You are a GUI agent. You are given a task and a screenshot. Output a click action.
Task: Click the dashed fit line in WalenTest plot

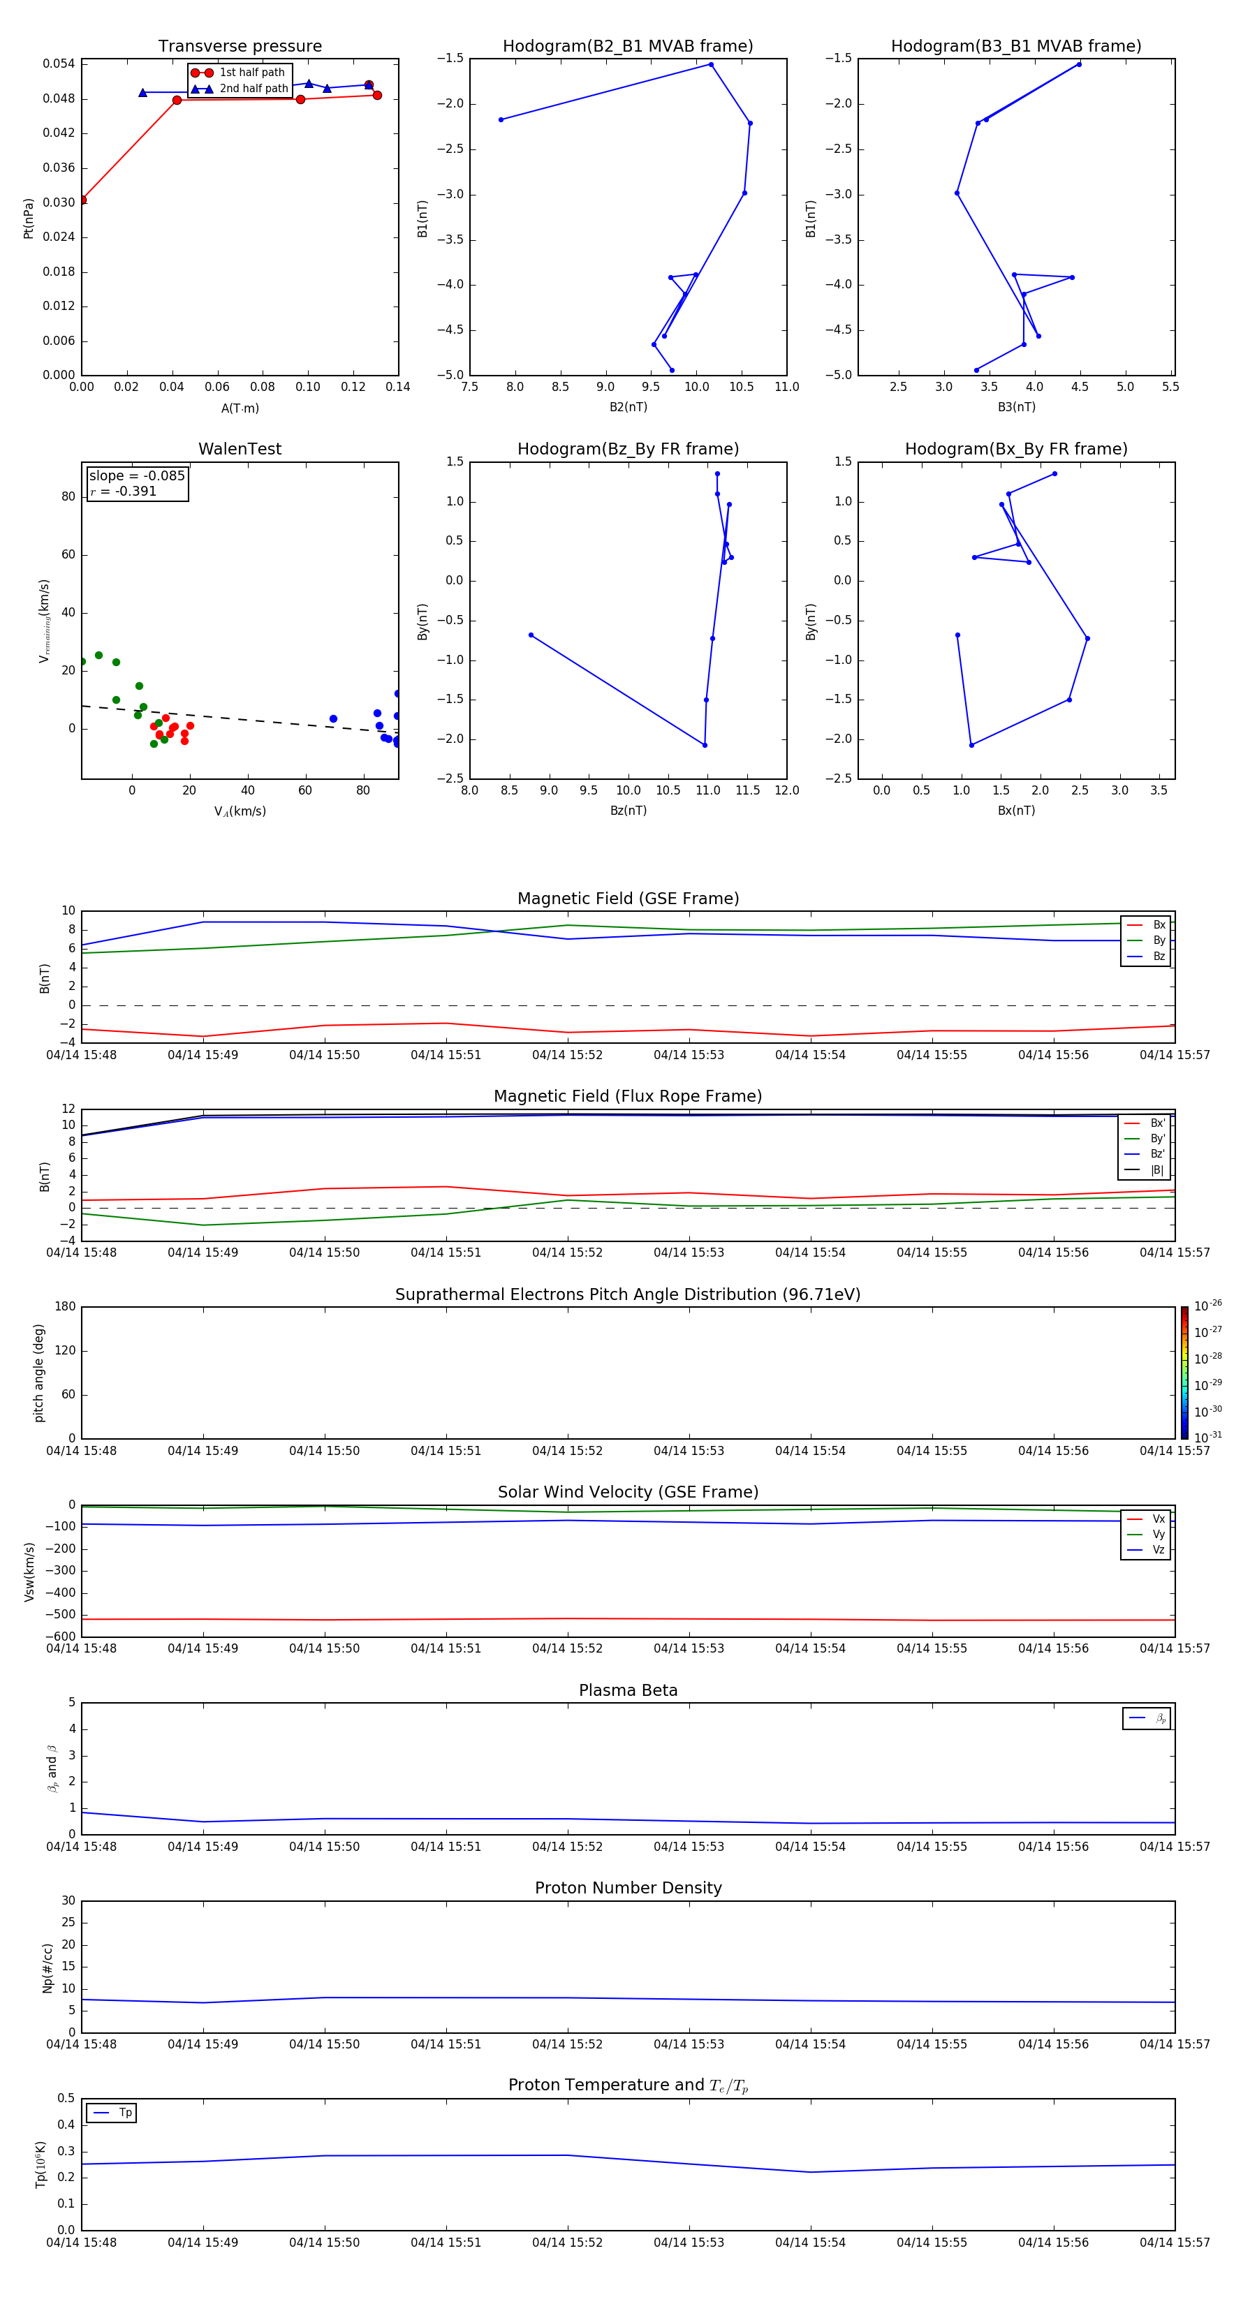[240, 718]
